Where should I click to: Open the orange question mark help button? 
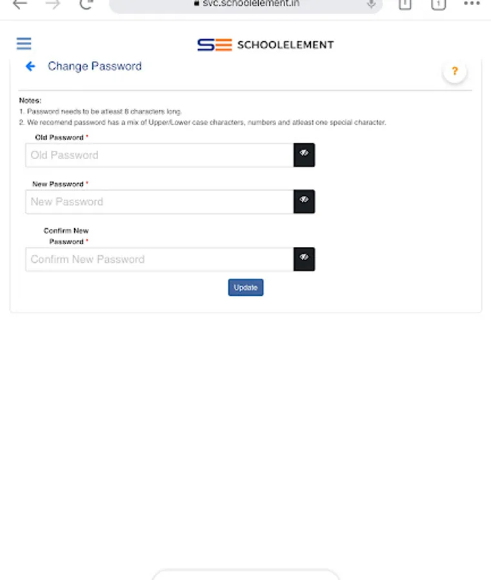point(454,72)
